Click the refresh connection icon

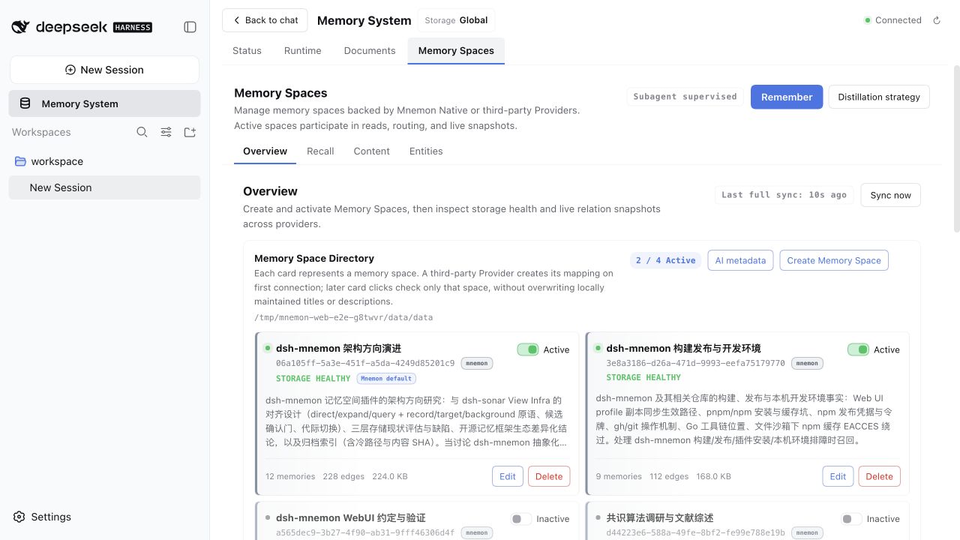(x=937, y=20)
